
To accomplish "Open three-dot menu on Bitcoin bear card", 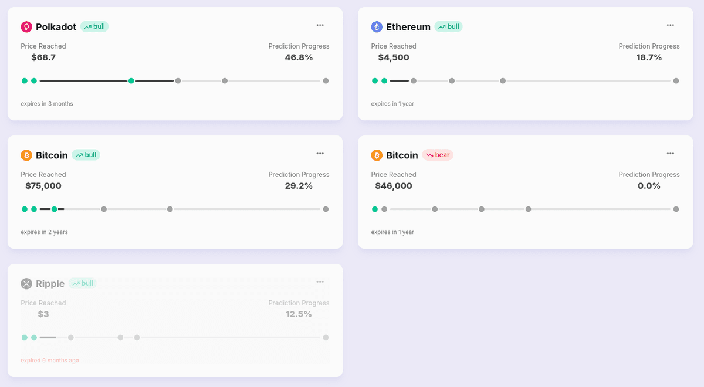I will click(670, 154).
